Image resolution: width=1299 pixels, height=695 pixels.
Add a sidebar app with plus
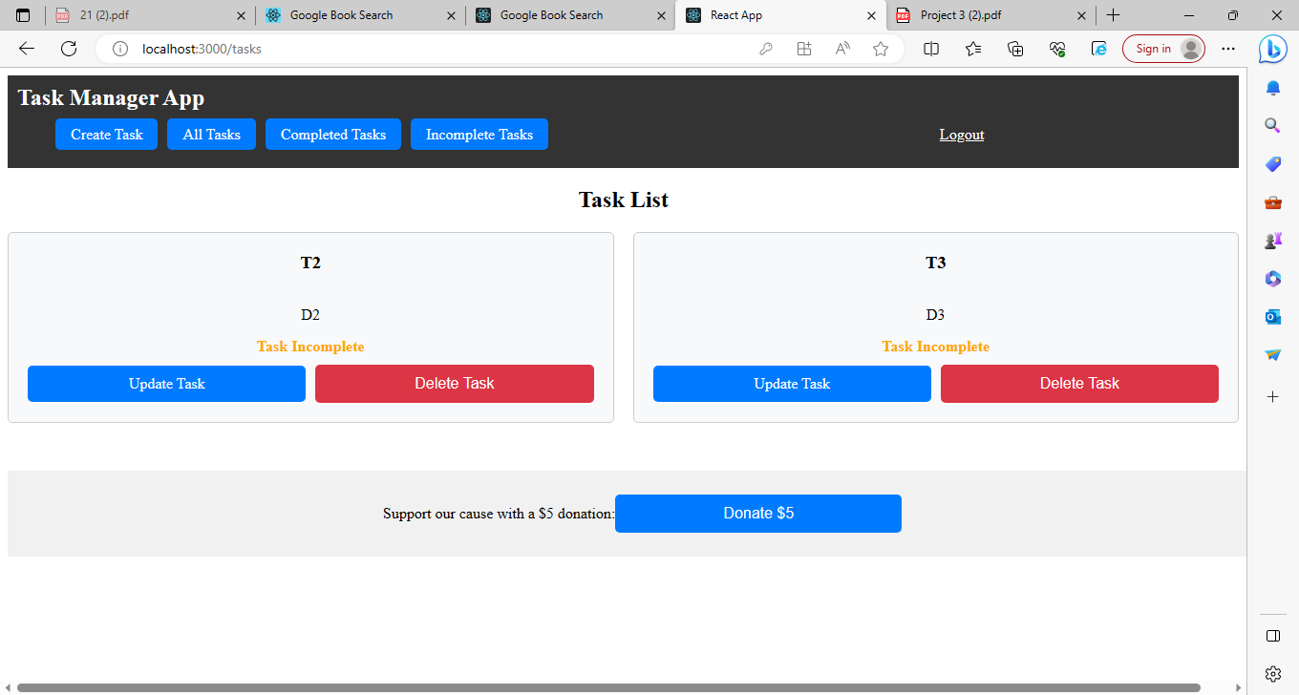(1272, 396)
